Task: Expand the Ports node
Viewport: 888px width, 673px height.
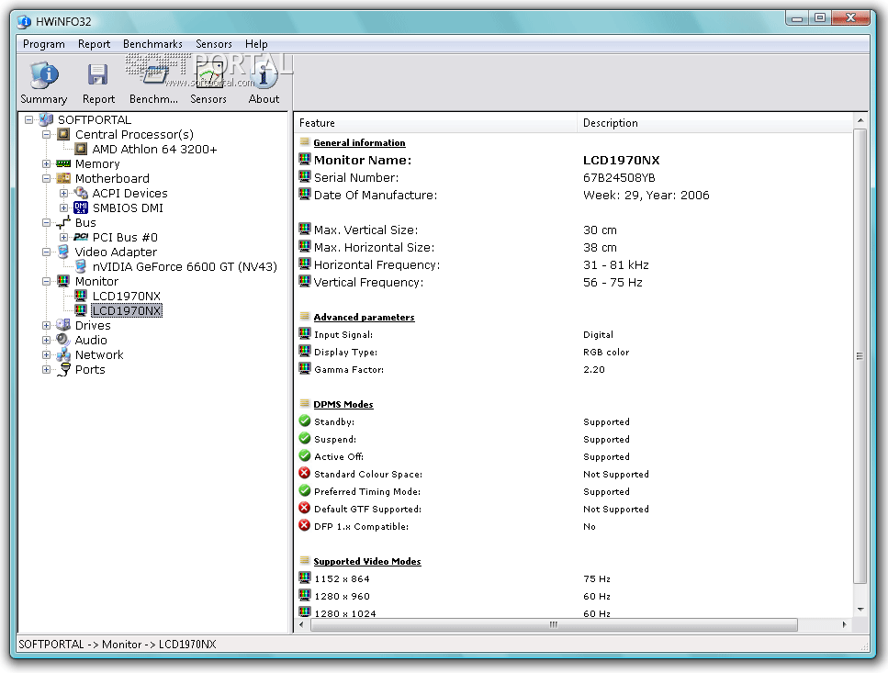Action: click(x=47, y=370)
